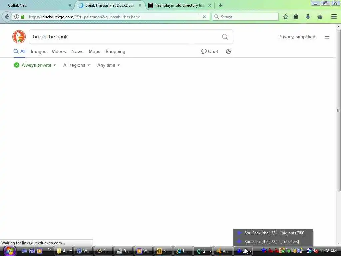This screenshot has height=256, width=341.
Task: Click the Internet Explorer taskbar button
Action: [182, 251]
